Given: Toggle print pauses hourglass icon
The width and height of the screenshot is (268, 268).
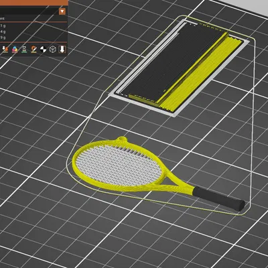Looking at the screenshot, I should click(x=24, y=50).
